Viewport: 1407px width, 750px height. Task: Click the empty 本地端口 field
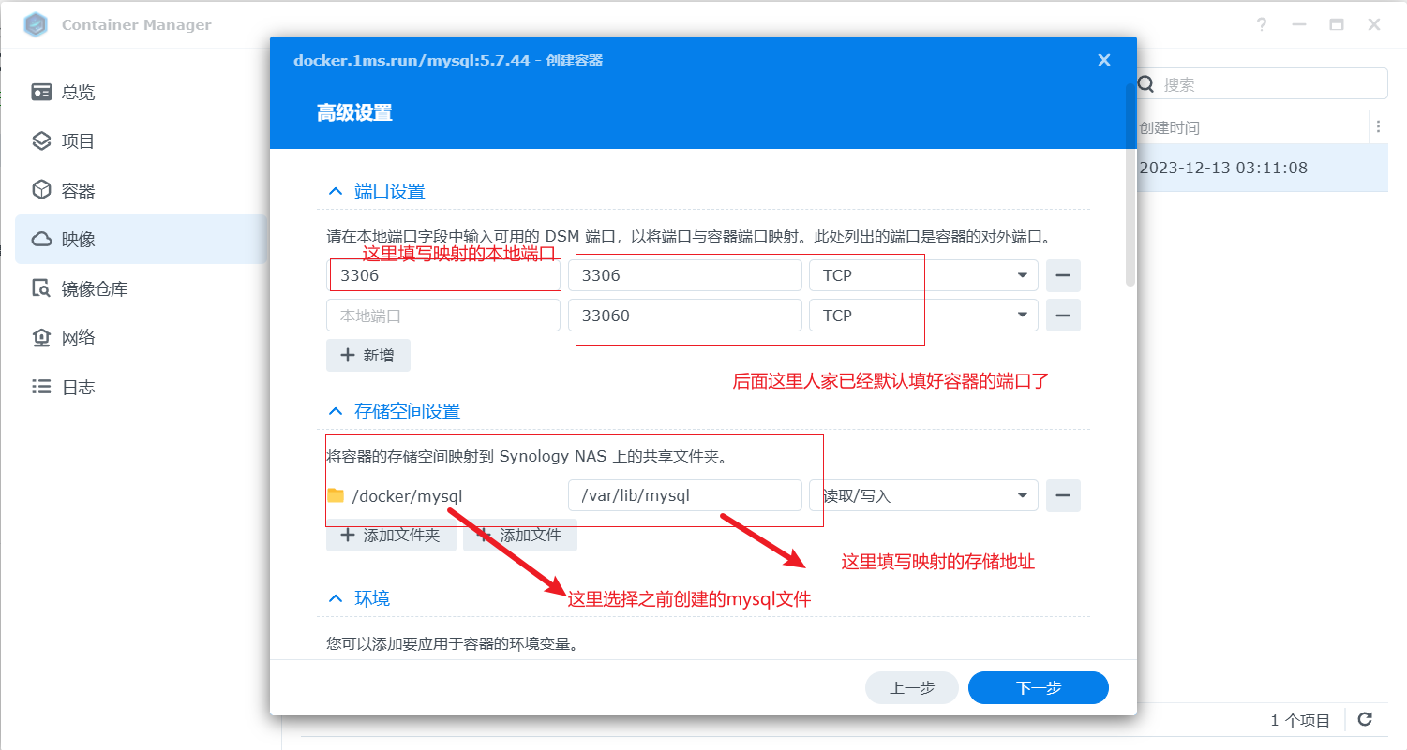click(443, 316)
